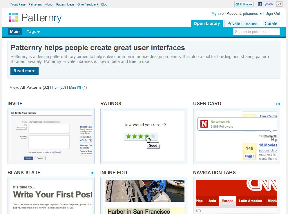Click the mini "m" icon beside BLANK SLATE
This screenshot has height=214, width=288.
pos(93,173)
